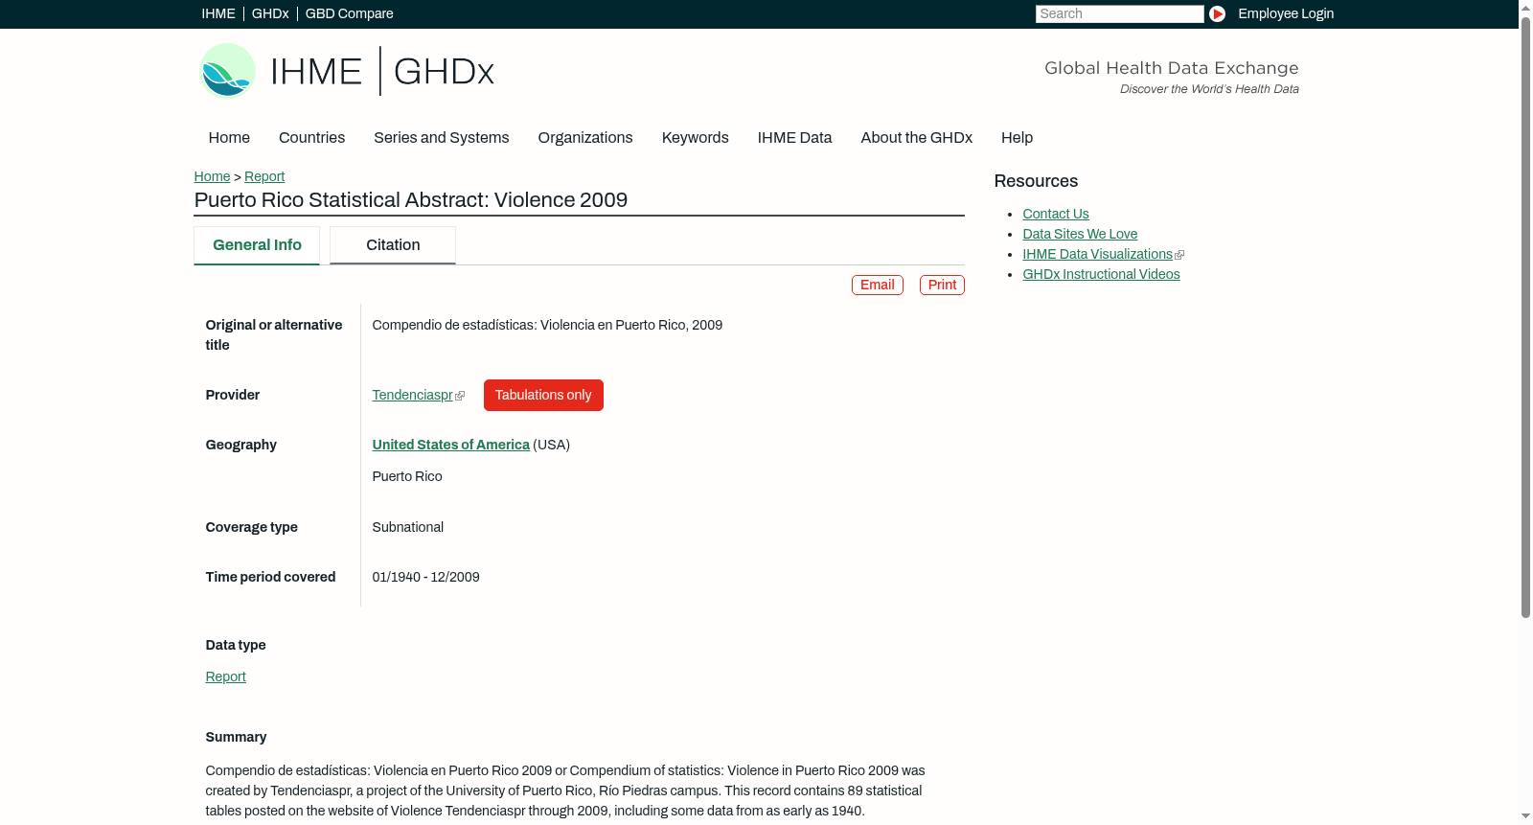Open the IHME Data menu

pos(794,138)
